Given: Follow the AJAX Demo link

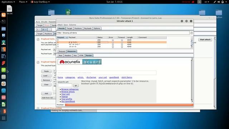Looking at the screenshot, I should click(127, 77).
